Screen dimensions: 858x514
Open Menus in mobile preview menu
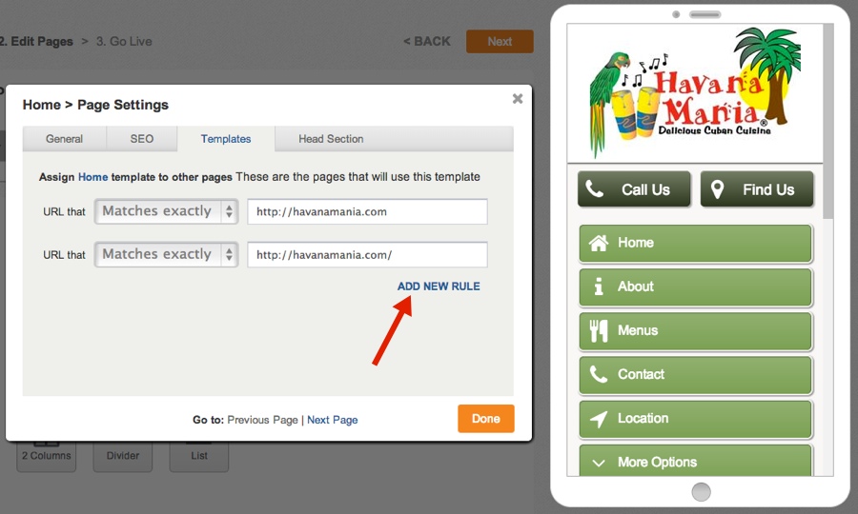pos(696,331)
